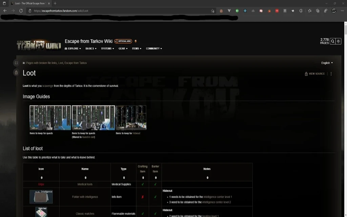Expand the Community menu
Viewport: 347px width, 217px height.
pos(154,48)
